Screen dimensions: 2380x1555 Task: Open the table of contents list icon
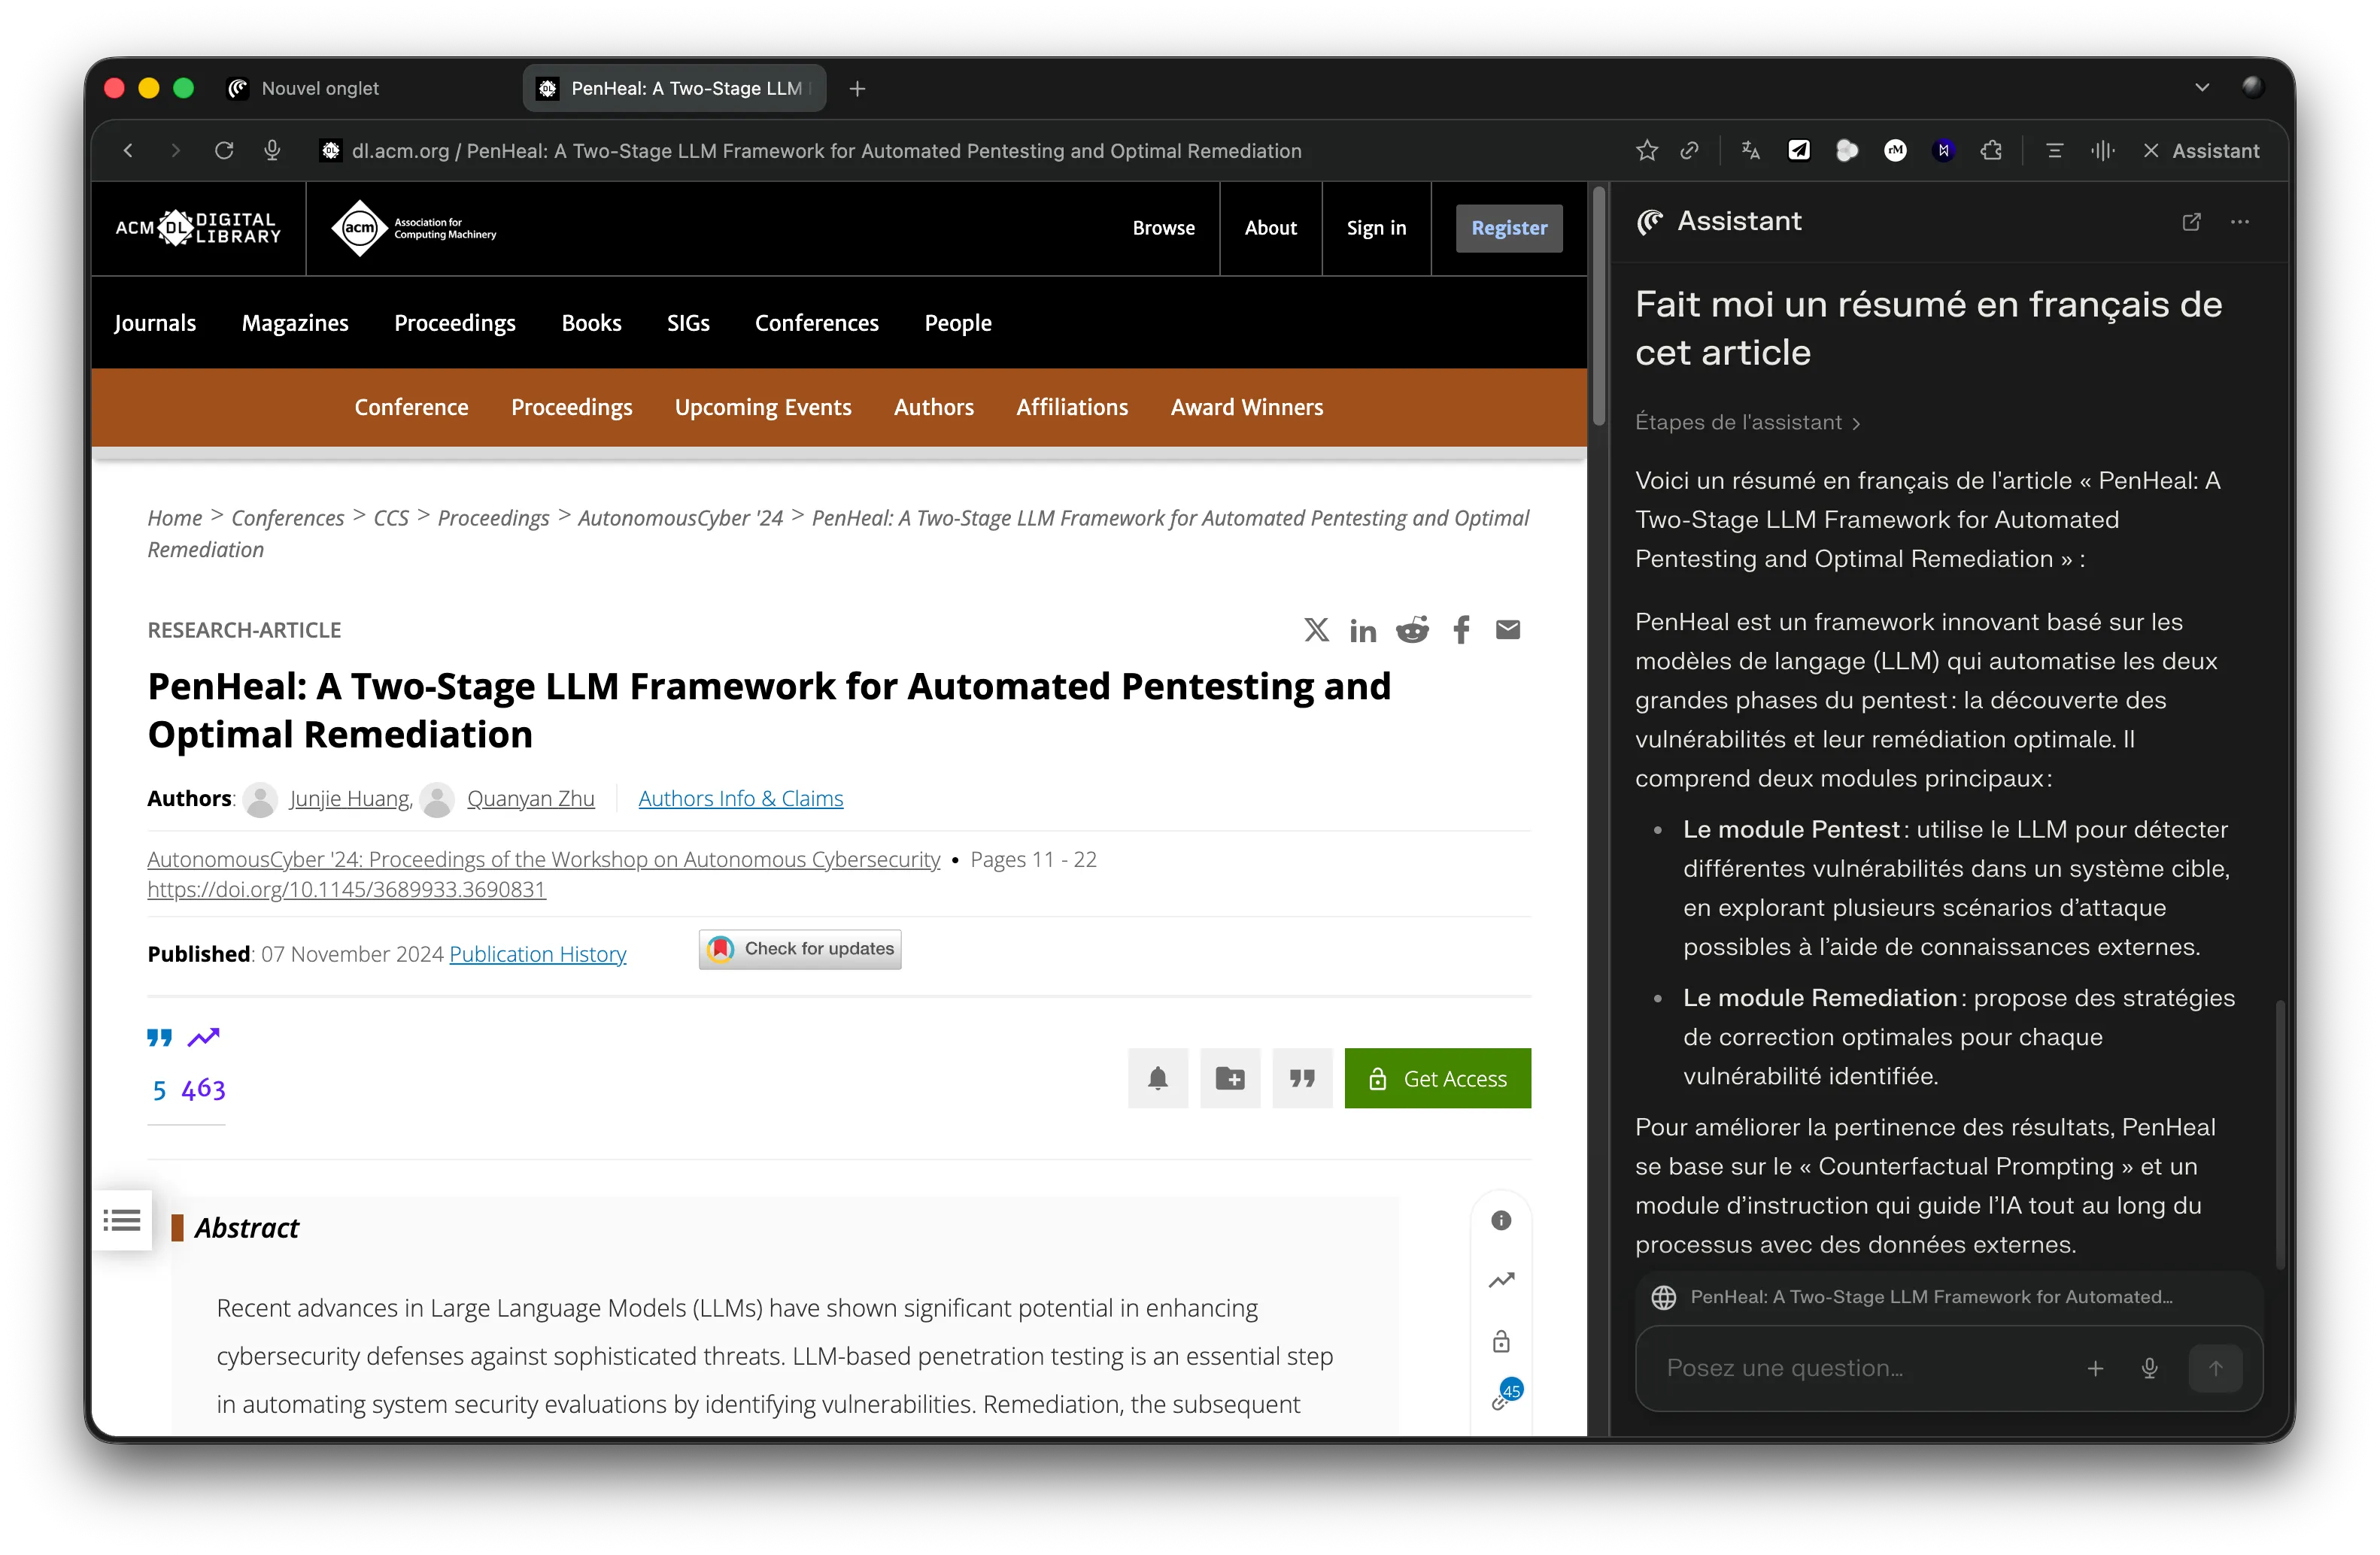click(122, 1220)
